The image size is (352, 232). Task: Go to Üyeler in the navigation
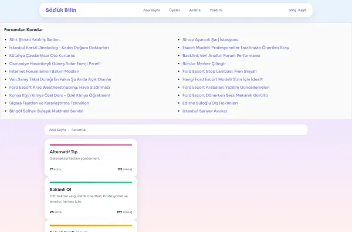click(x=175, y=10)
